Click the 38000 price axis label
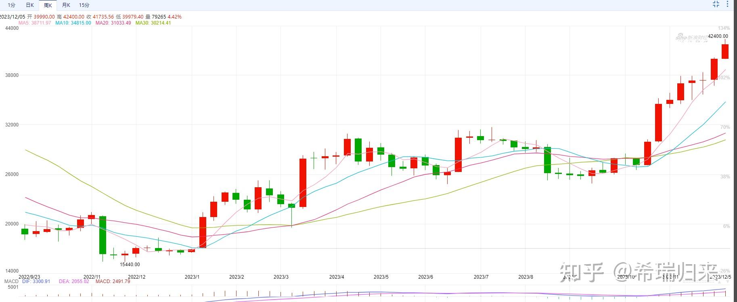The height and width of the screenshot is (302, 737). 12,75
